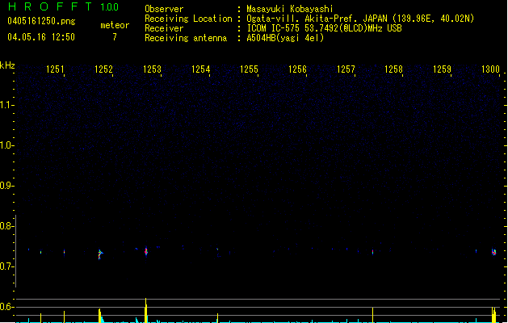Click the strong meteor echo near 1253
Viewport: 508px width, 323px height.
click(146, 251)
